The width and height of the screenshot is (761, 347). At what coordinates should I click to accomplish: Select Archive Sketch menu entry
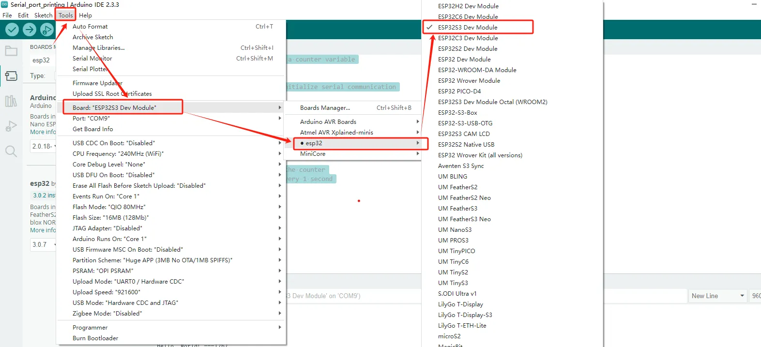coord(171,37)
